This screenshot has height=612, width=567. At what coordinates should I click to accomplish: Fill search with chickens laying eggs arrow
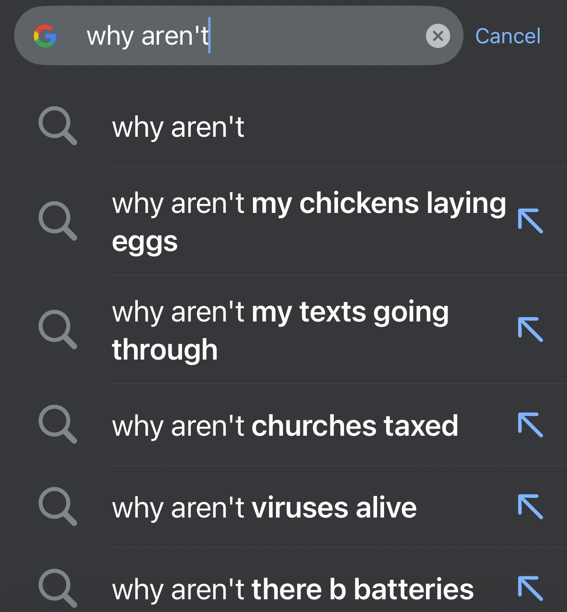pyautogui.click(x=530, y=220)
